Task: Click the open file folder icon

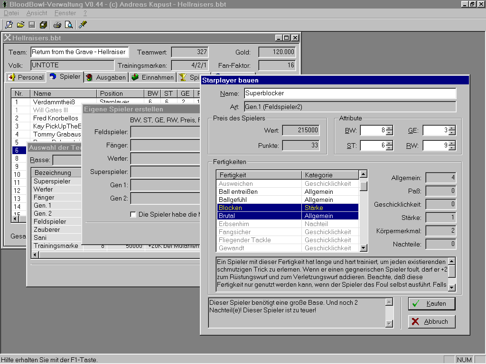Action: [20, 25]
